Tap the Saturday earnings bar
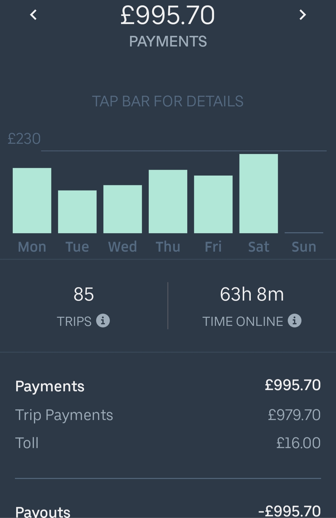Screen dimensions: 336x518 click(259, 193)
